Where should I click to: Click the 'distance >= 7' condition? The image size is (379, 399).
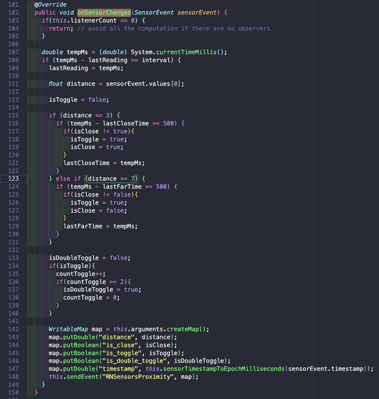click(x=111, y=179)
